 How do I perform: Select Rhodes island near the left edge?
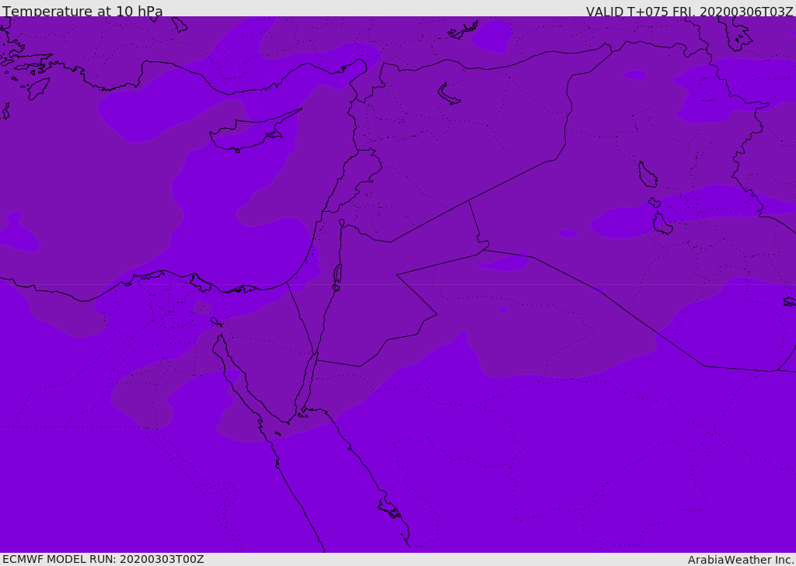tap(38, 89)
